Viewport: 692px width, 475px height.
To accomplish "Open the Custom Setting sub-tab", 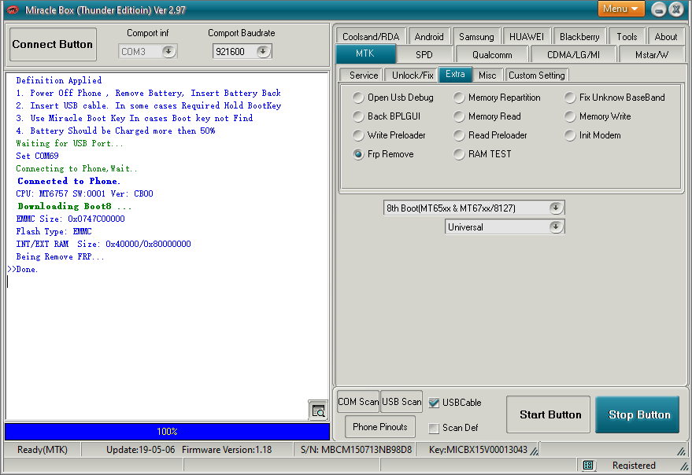I will [x=537, y=75].
